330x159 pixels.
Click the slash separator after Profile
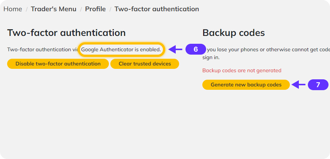(x=110, y=9)
